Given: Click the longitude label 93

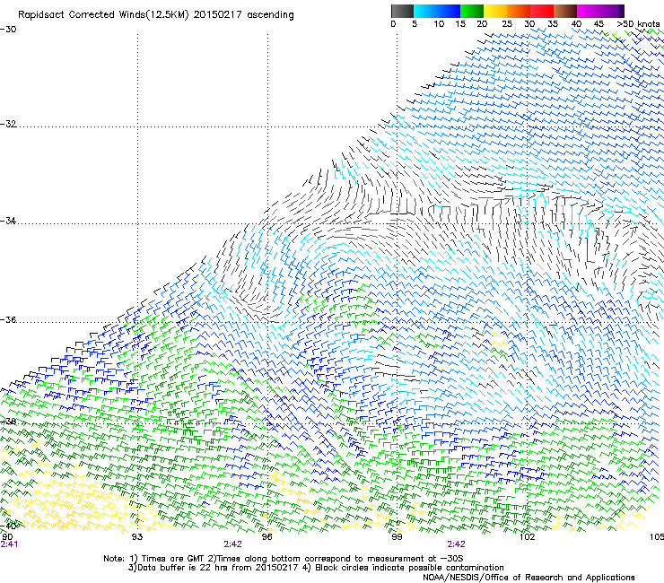Looking at the screenshot, I should pos(137,537).
